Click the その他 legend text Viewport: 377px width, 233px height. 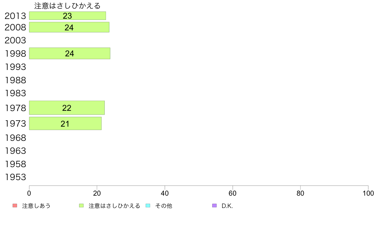point(164,206)
